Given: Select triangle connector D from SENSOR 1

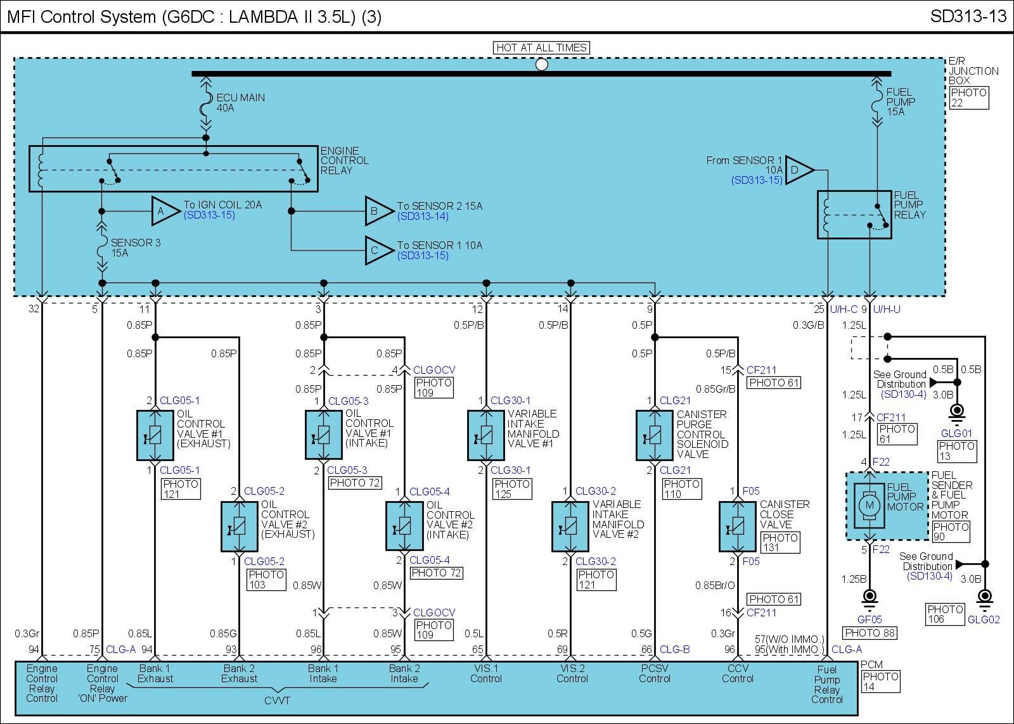Looking at the screenshot, I should pos(797,170).
